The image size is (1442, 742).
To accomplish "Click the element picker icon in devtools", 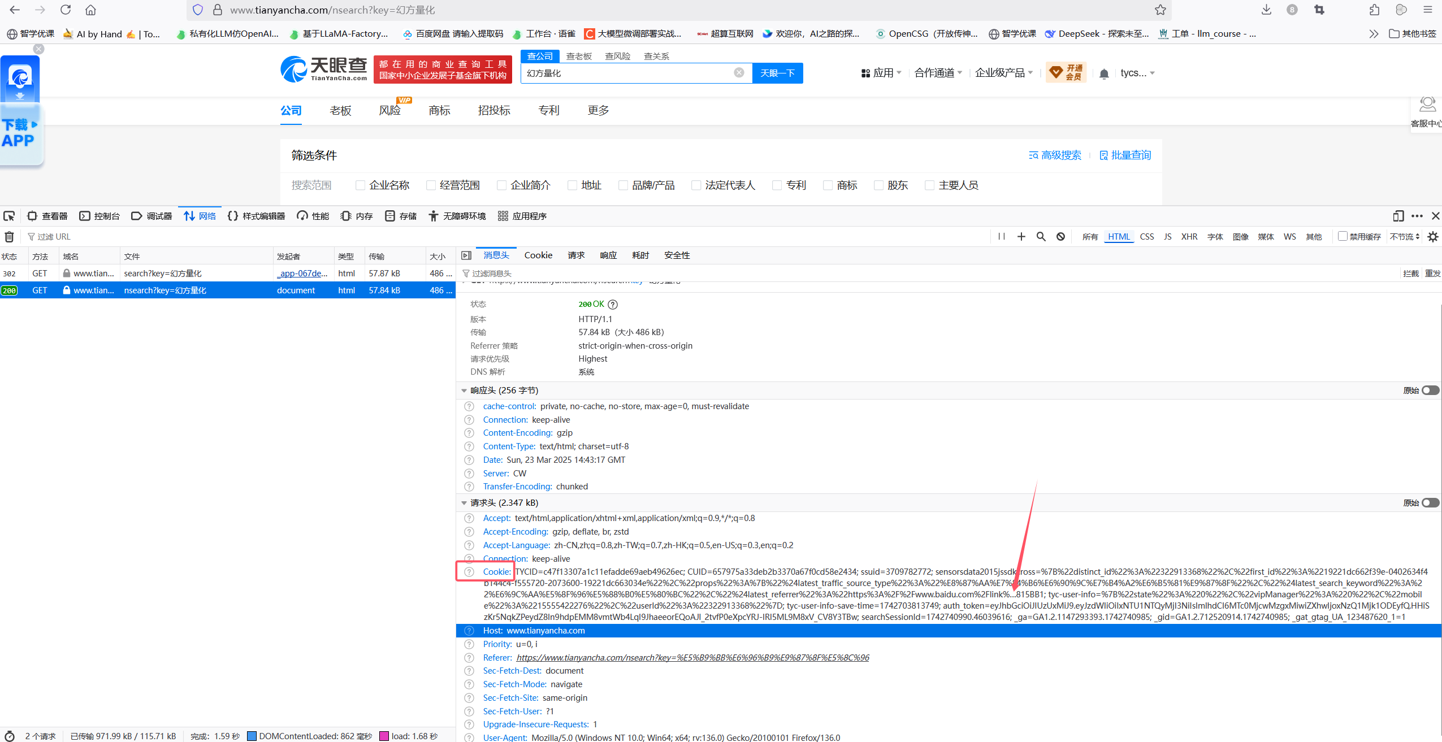I will pyautogui.click(x=9, y=216).
